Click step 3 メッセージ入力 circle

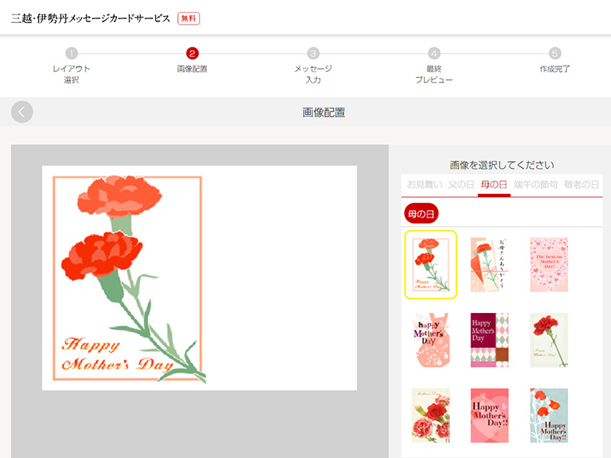coord(313,53)
